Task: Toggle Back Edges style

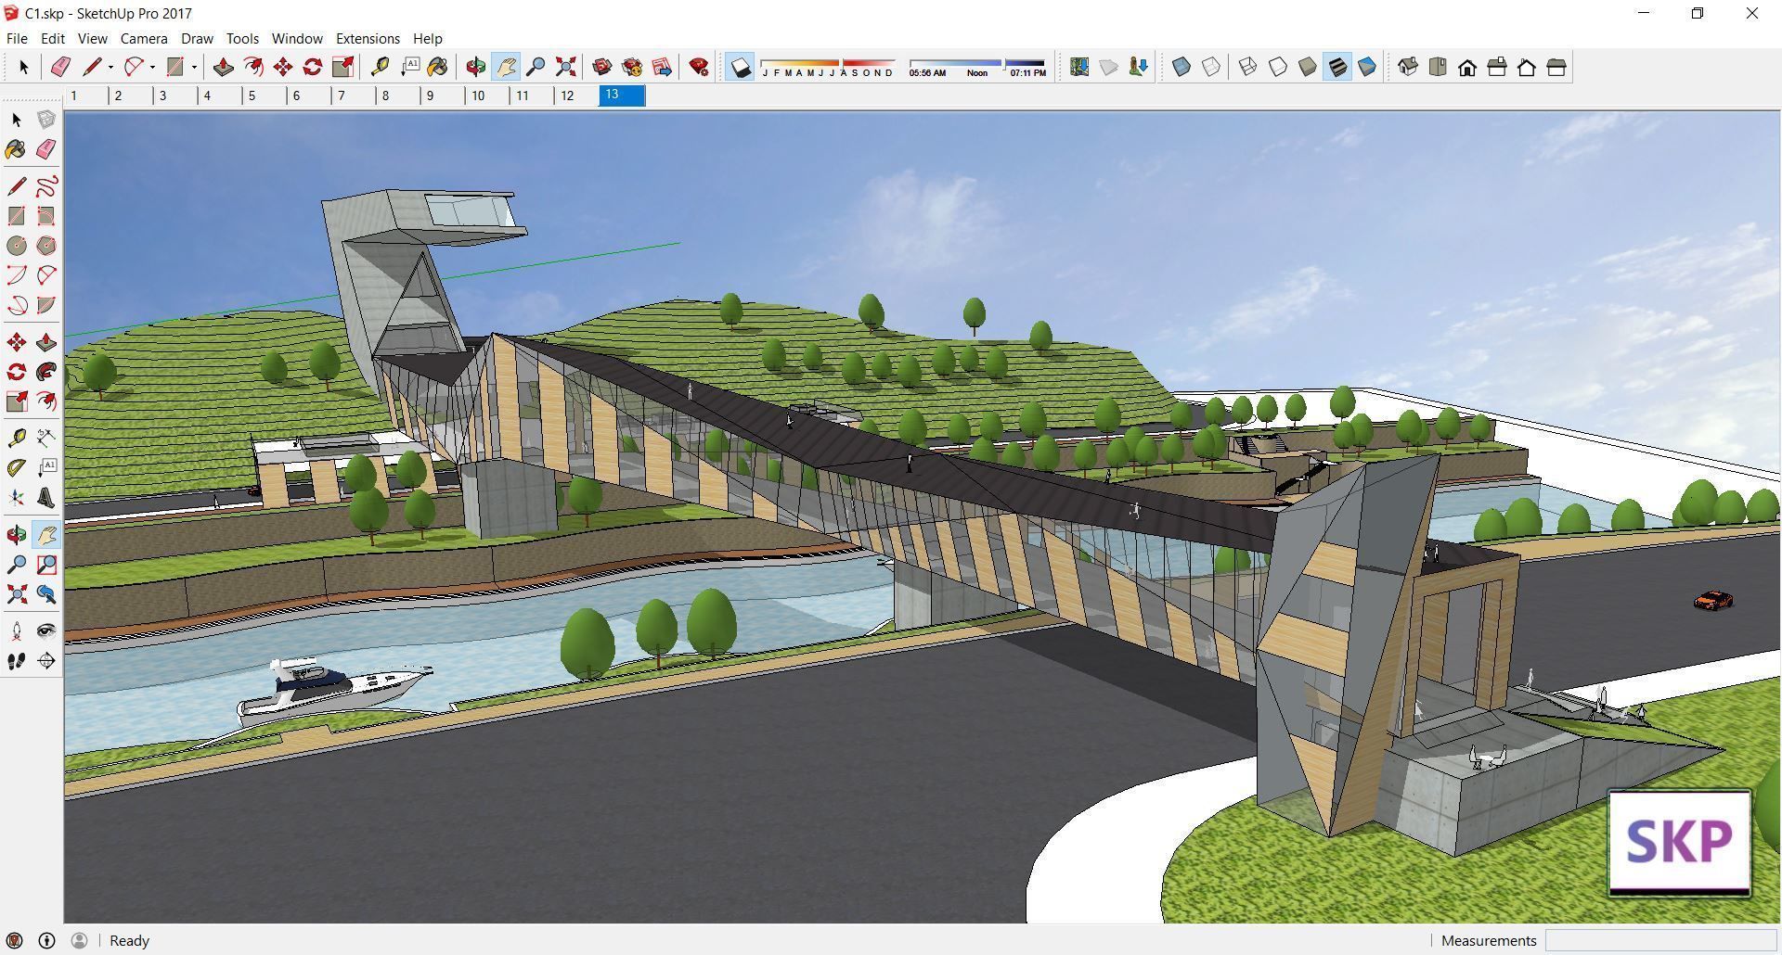Action: (1211, 67)
